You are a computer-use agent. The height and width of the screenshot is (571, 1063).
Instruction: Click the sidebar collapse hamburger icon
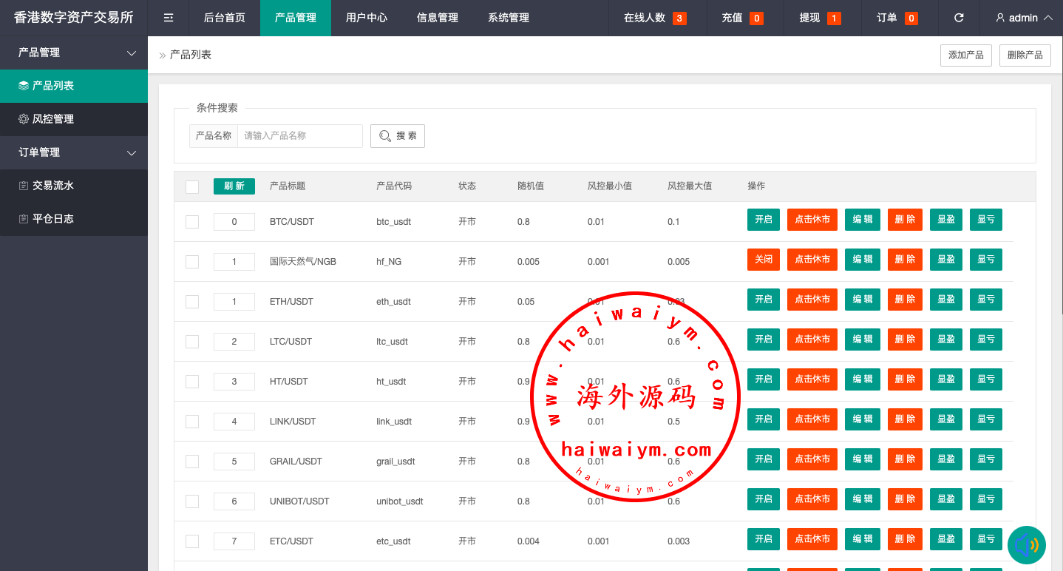click(x=169, y=18)
